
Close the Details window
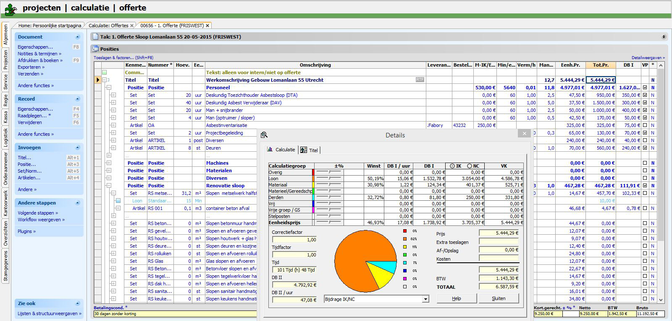(x=524, y=134)
